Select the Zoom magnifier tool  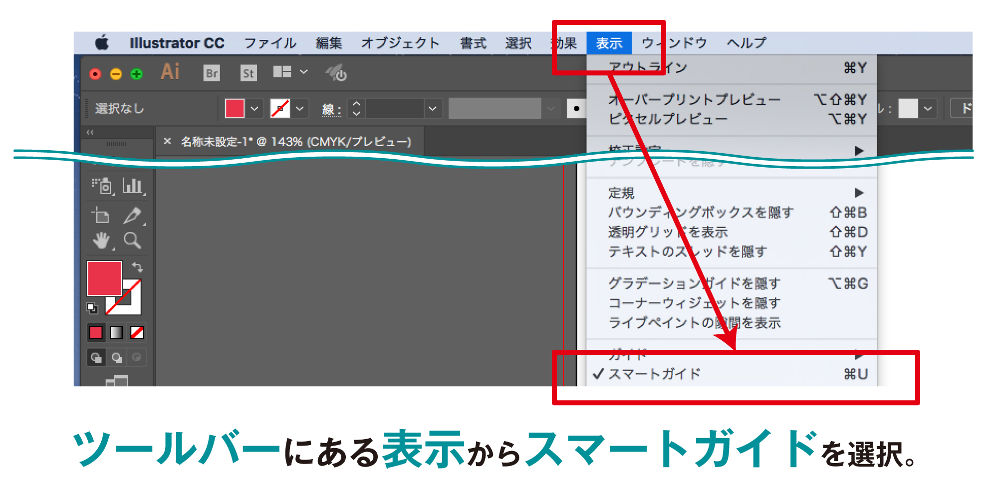[x=132, y=241]
